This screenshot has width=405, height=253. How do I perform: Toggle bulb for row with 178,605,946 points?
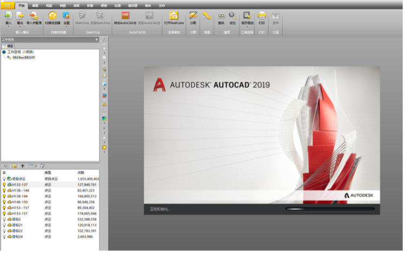pos(4,213)
